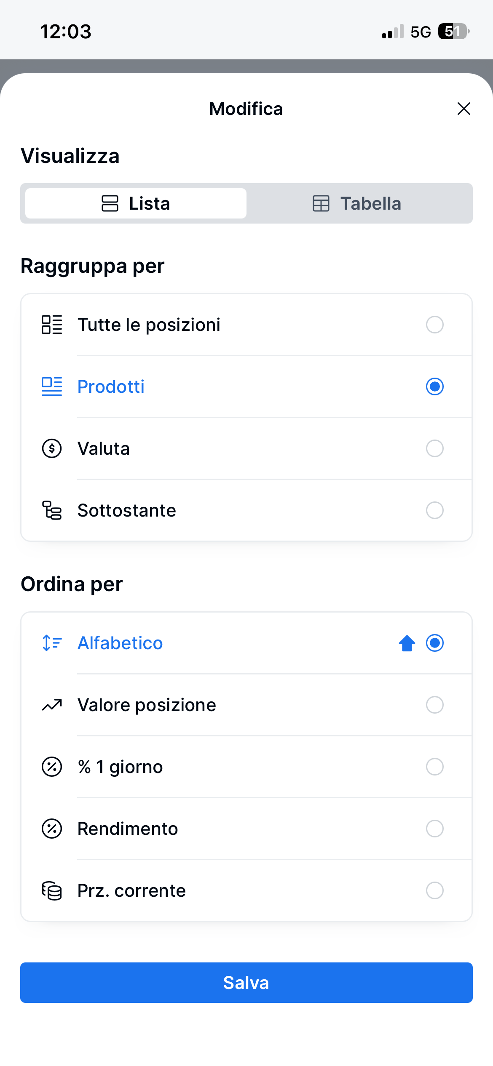Click the Rendimento percent icon

tap(52, 829)
